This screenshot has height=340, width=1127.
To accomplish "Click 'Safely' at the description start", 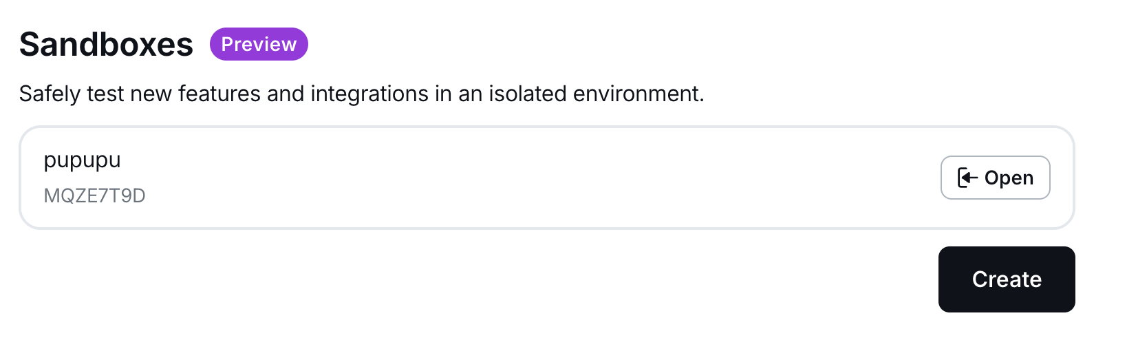I will coord(50,94).
